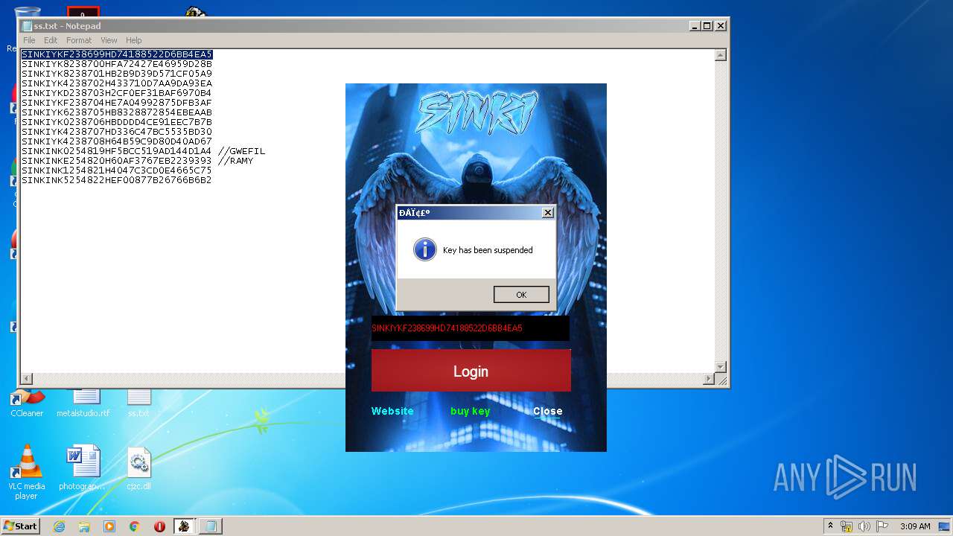Viewport: 953px width, 536px height.
Task: Launch Chrome from the taskbar
Action: (x=135, y=526)
